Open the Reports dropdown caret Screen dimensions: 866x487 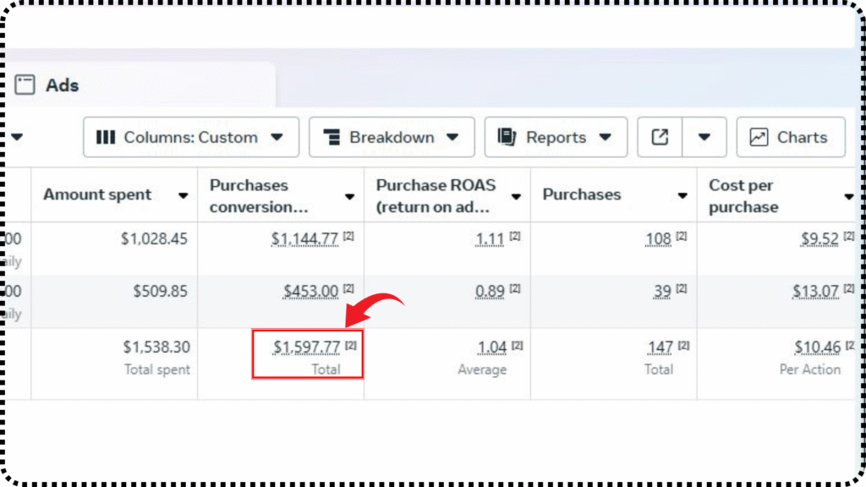click(x=605, y=137)
